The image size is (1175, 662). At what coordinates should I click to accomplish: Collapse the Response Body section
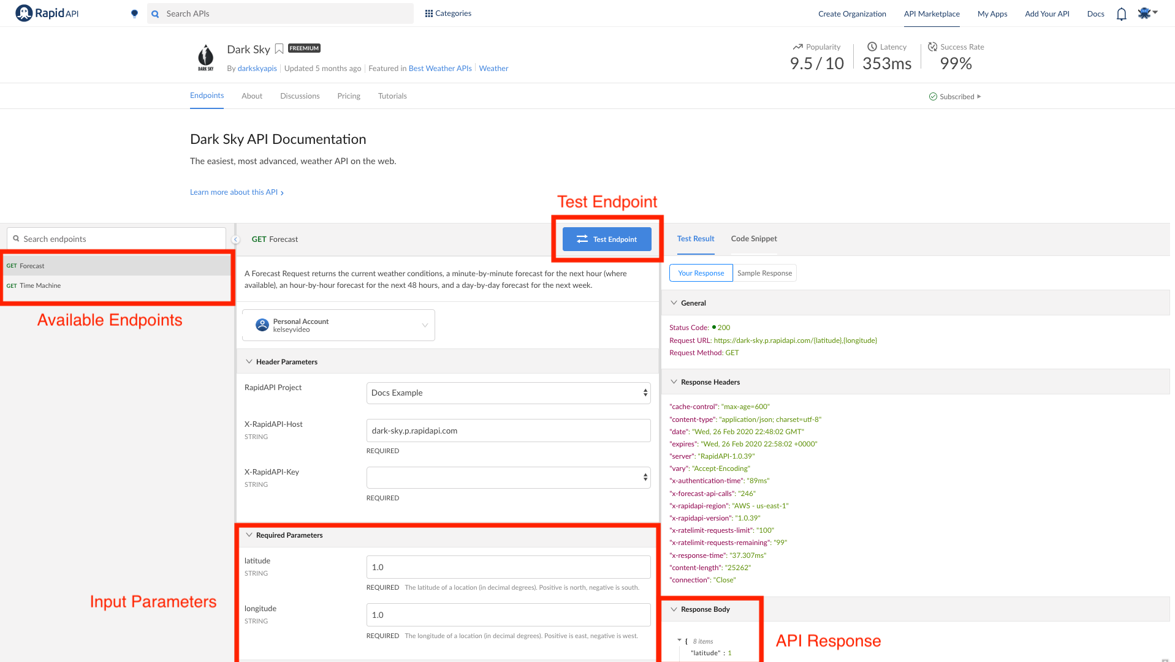click(x=674, y=609)
